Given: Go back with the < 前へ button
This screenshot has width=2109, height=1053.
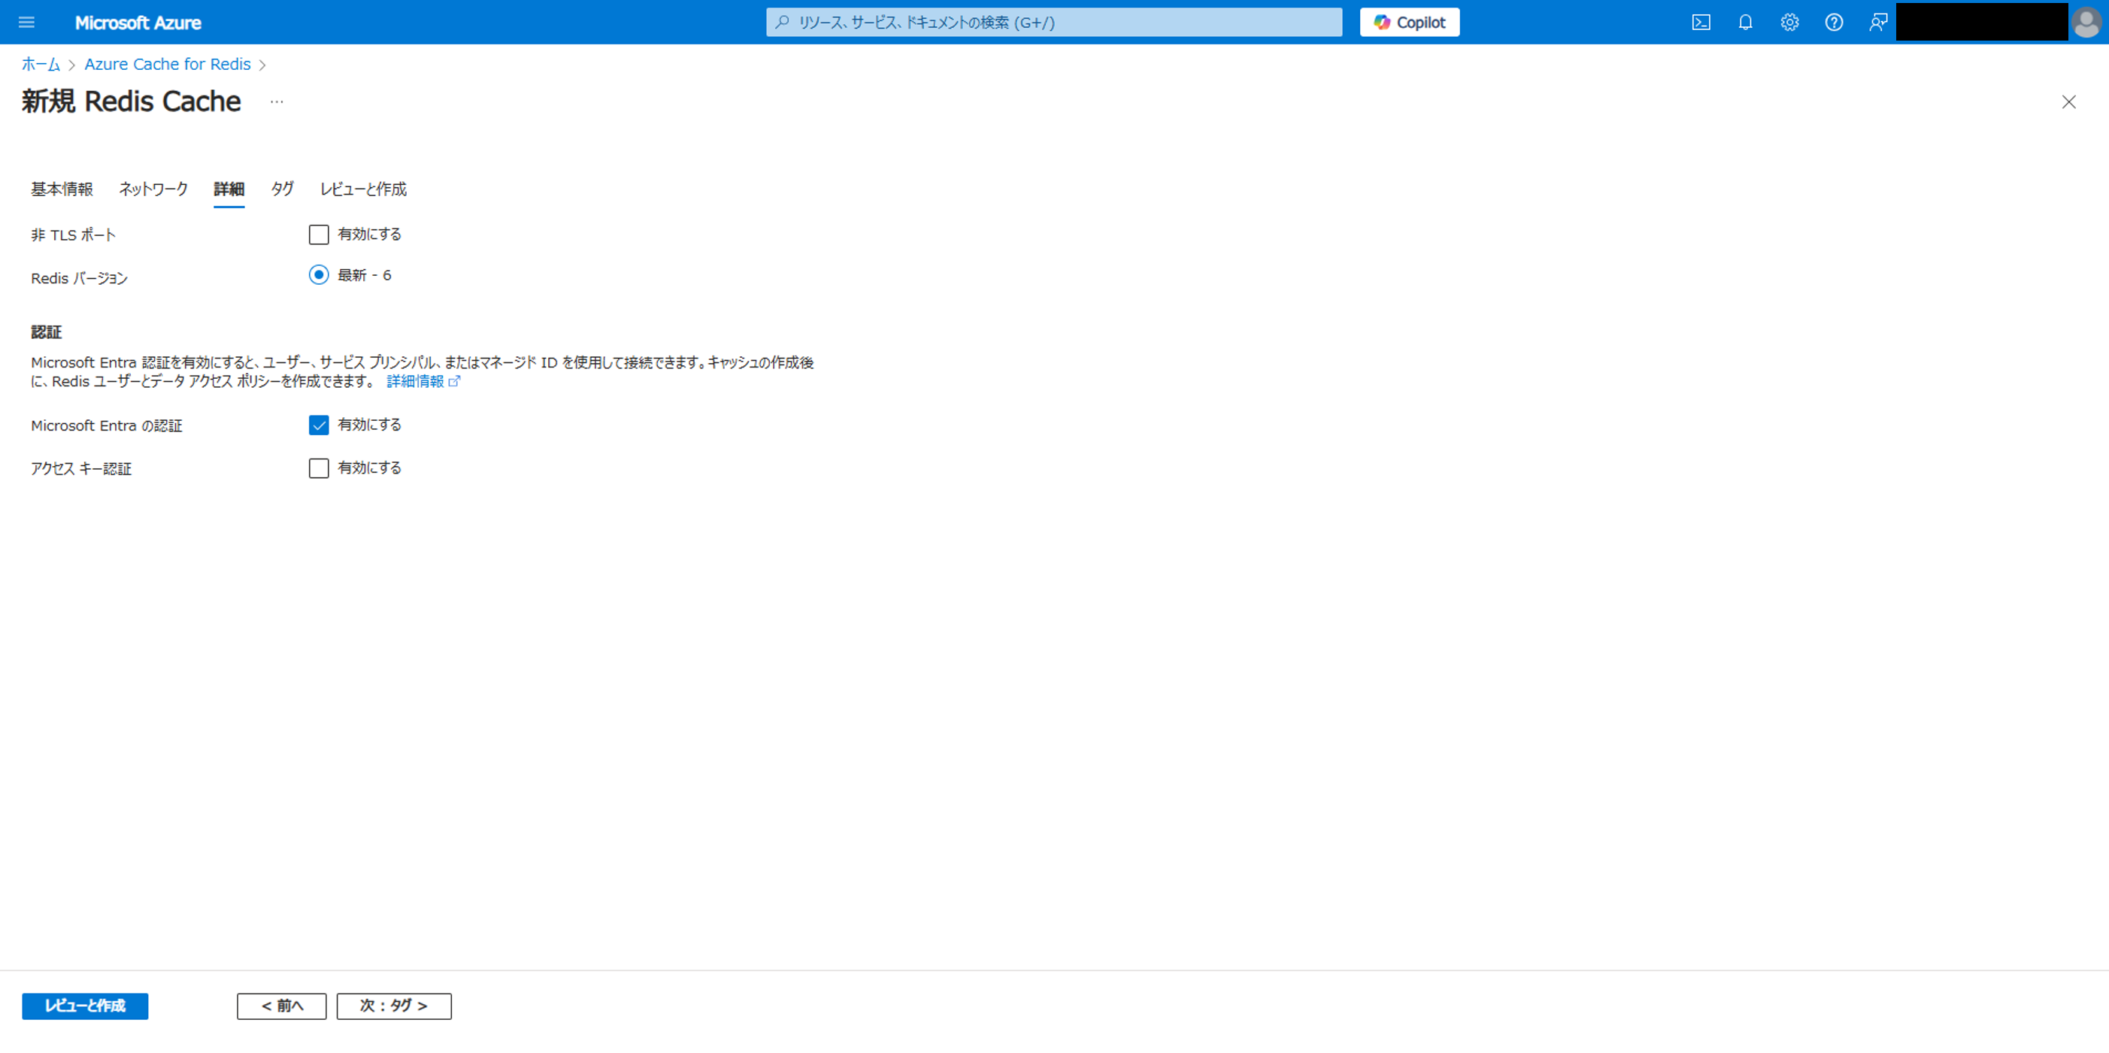Looking at the screenshot, I should [282, 1006].
